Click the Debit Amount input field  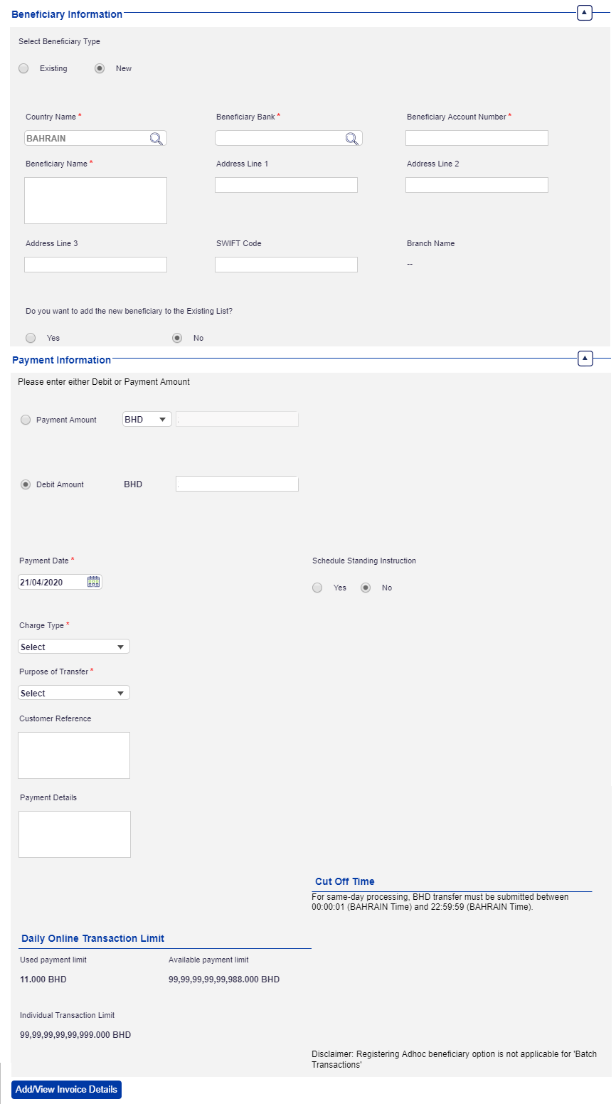(237, 484)
